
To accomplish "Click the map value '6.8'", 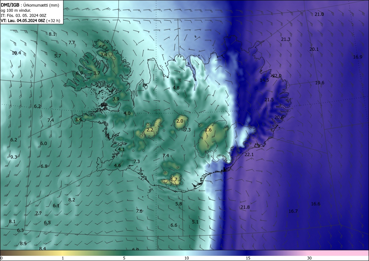I will pos(44,166).
